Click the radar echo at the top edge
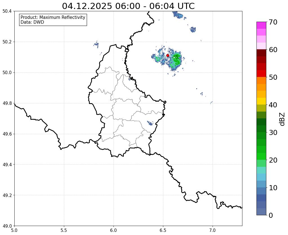The image size is (288, 235). click(178, 15)
